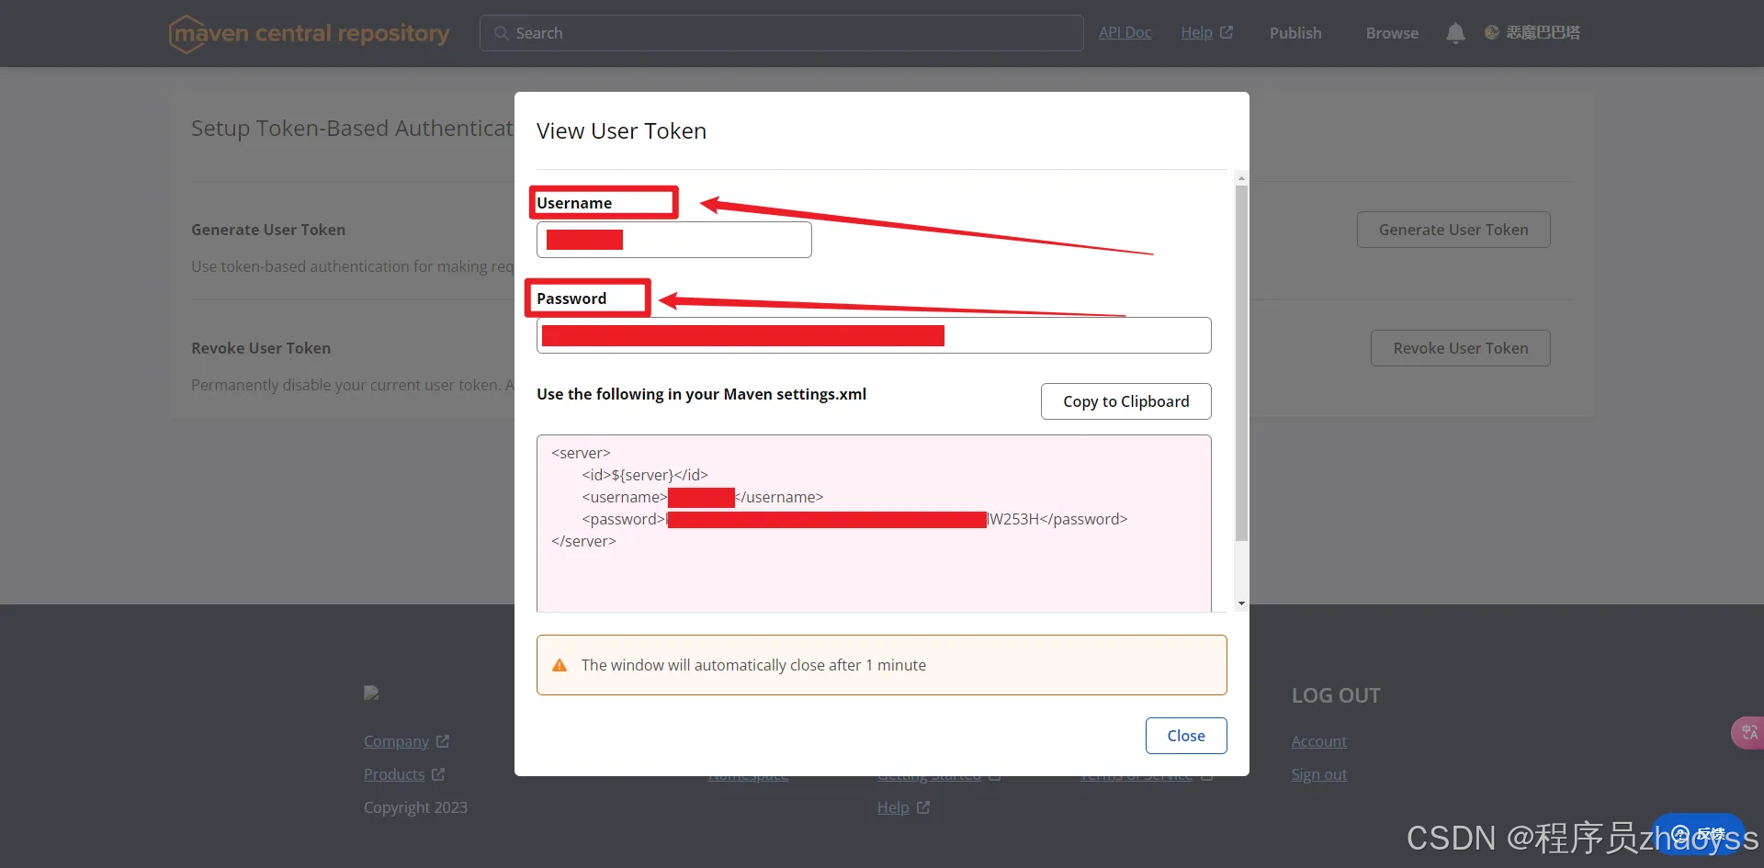Click external-link icon next to Company

[x=443, y=740]
